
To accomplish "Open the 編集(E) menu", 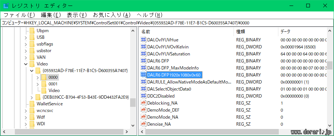I will (51, 15).
